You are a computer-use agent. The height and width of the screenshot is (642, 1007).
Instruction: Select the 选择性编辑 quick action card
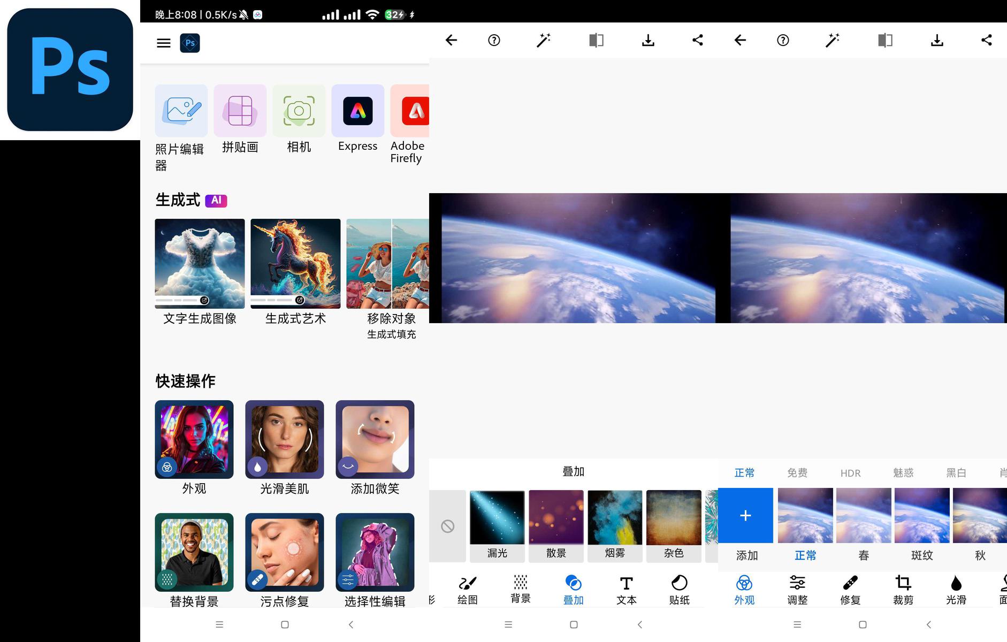click(x=375, y=552)
